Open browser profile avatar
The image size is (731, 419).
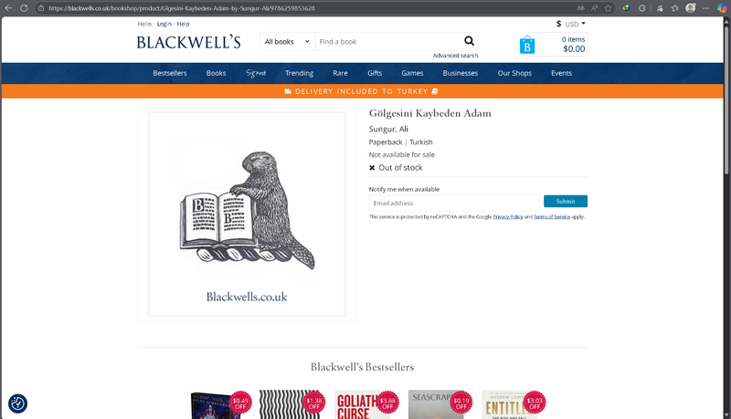[x=691, y=8]
